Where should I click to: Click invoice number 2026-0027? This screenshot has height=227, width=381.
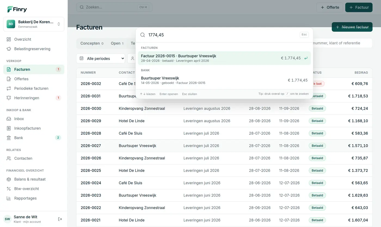coord(91,146)
